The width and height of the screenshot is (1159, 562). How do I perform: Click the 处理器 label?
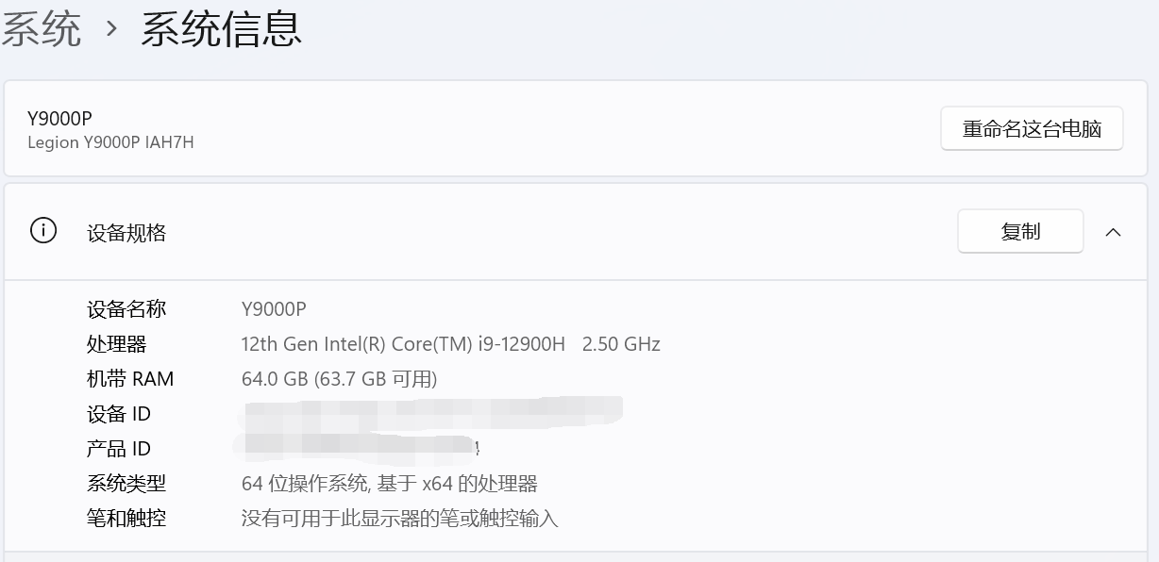[x=117, y=344]
